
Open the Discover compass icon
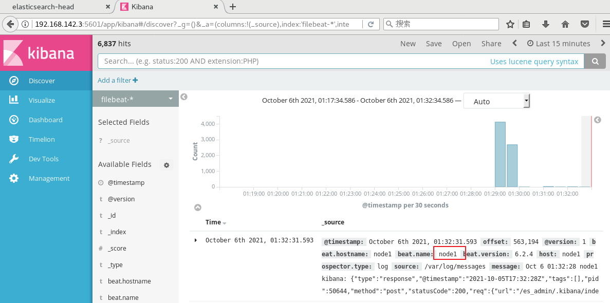pos(13,81)
